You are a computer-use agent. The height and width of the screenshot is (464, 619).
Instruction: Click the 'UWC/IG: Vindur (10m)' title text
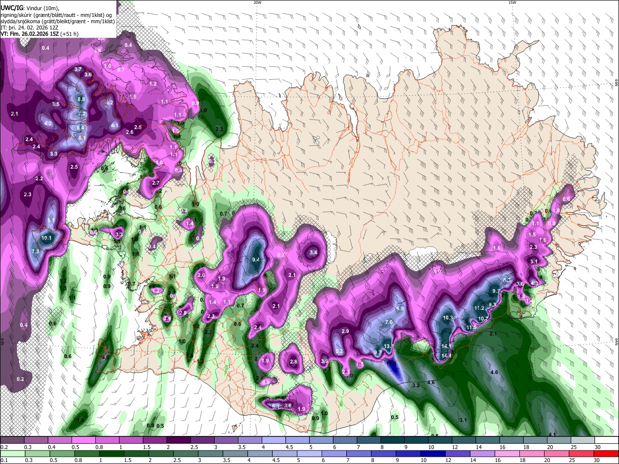29,8
